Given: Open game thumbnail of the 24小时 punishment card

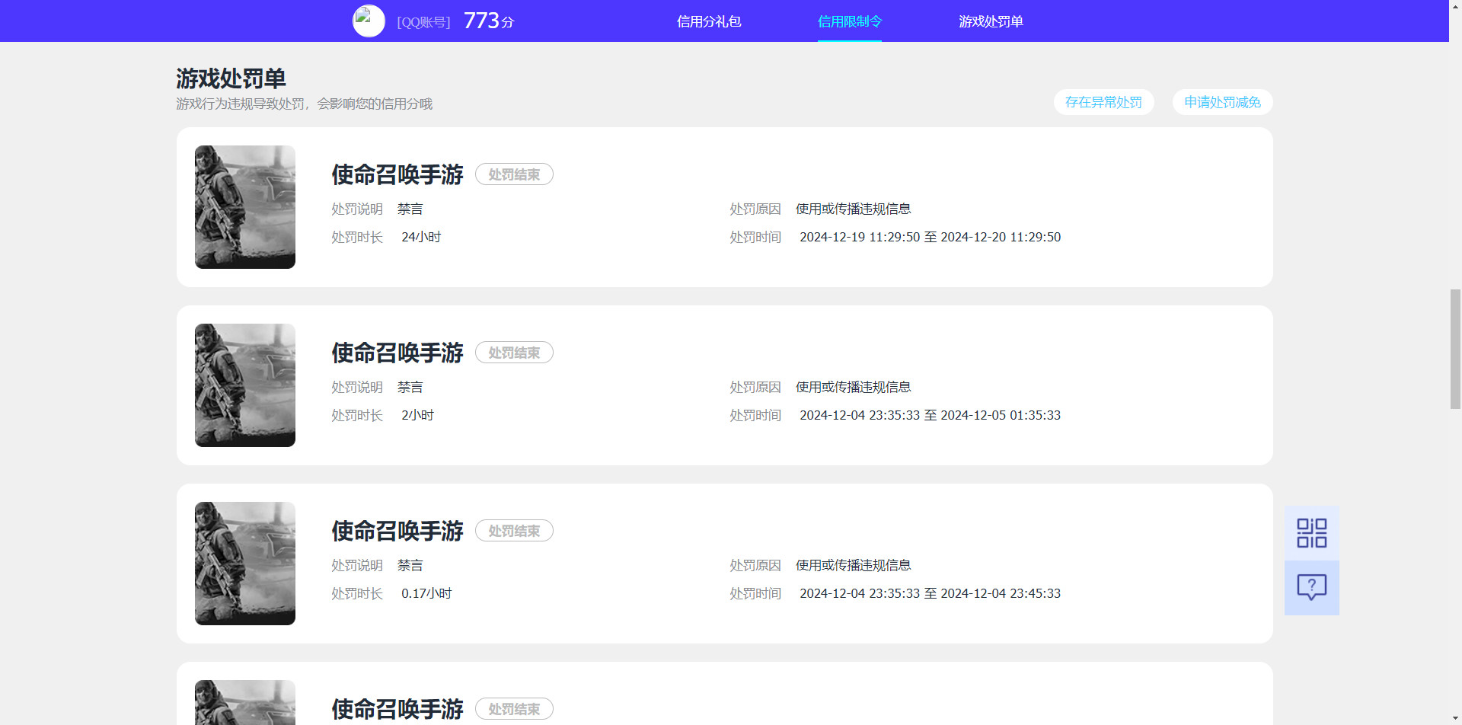Looking at the screenshot, I should [245, 207].
